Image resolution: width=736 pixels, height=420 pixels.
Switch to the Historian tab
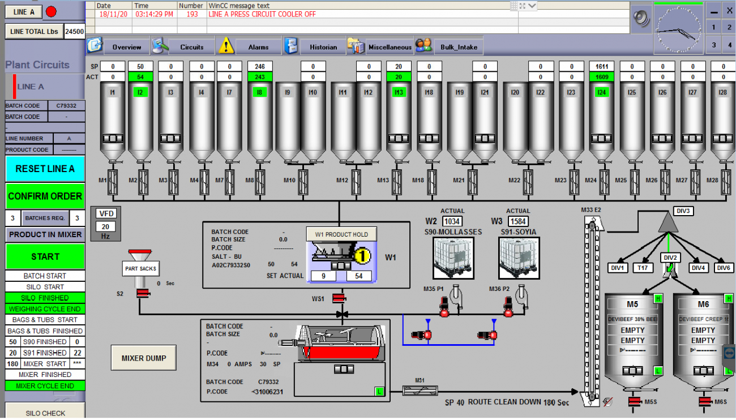(x=313, y=47)
